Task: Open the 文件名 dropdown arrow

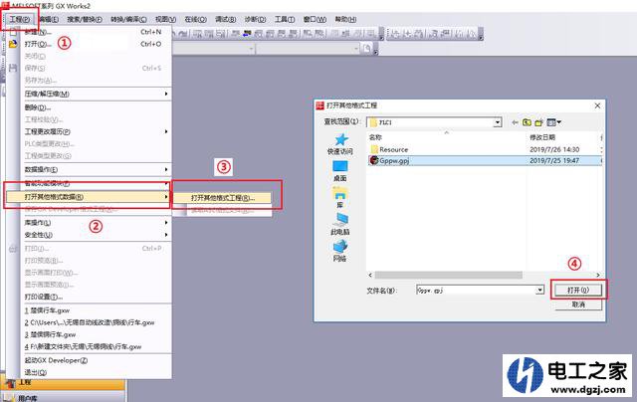Action: click(x=539, y=291)
